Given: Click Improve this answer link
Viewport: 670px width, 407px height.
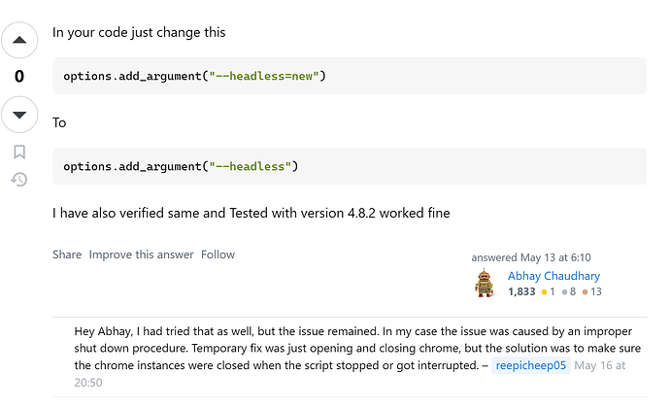Looking at the screenshot, I should coord(141,254).
